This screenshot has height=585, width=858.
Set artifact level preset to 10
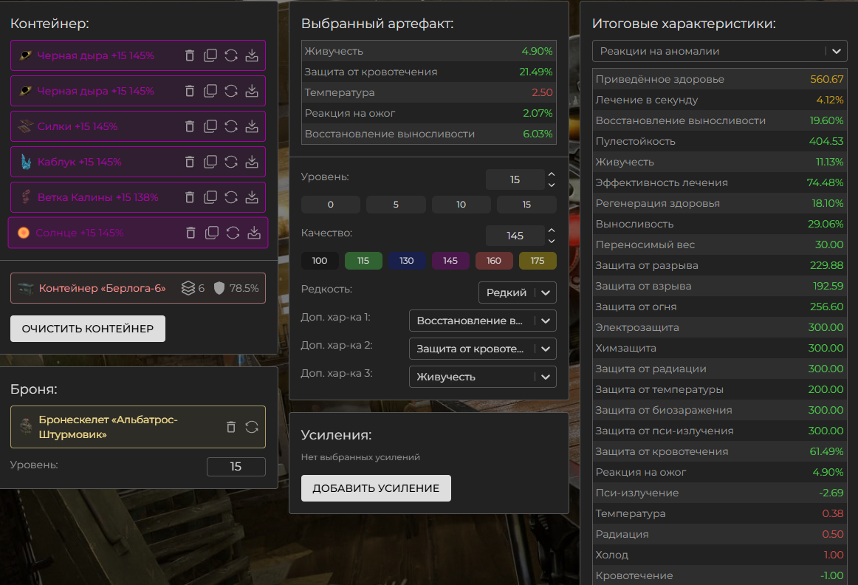[461, 205]
